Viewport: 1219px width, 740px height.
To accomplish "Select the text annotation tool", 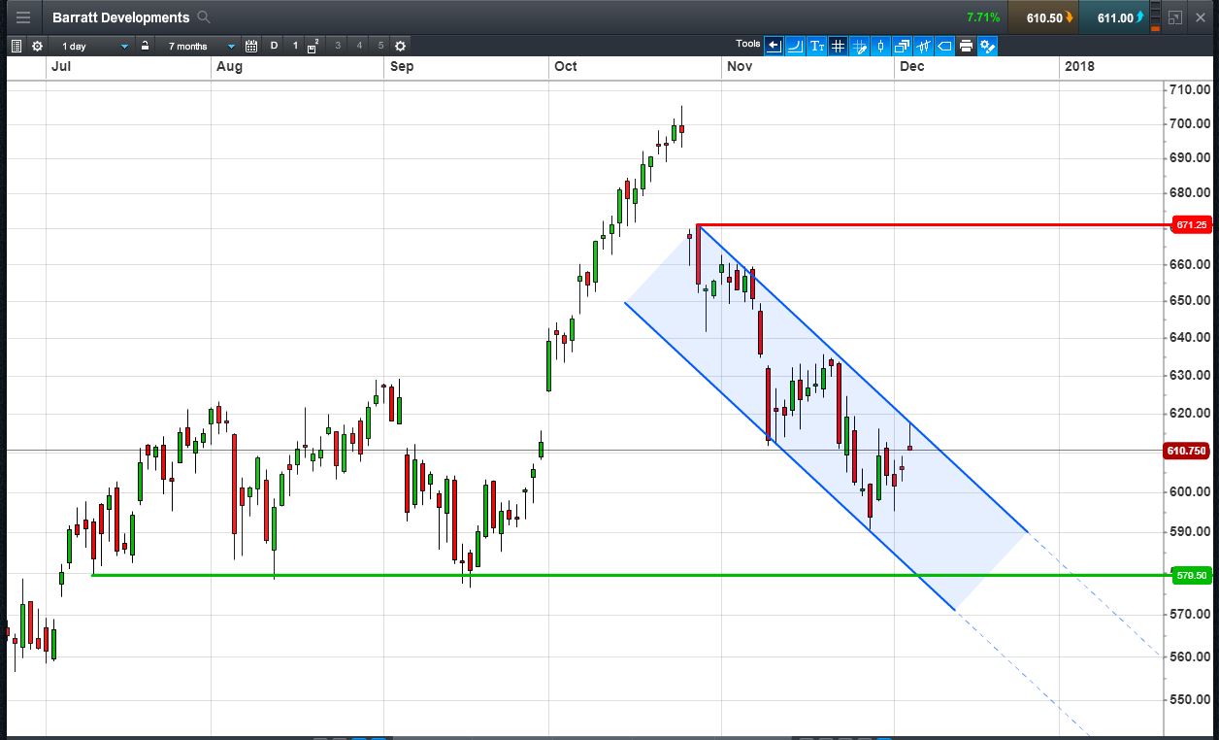I will (x=816, y=46).
